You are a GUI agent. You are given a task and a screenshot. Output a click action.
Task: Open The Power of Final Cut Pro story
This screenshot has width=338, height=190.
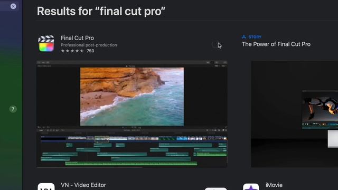[x=276, y=44]
